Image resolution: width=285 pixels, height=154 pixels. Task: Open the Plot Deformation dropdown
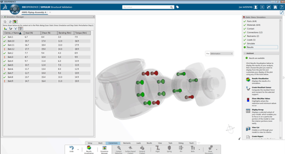pyautogui.click(x=221, y=54)
